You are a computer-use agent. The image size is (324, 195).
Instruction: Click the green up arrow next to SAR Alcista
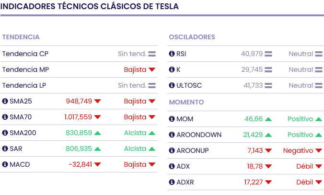pyautogui.click(x=152, y=149)
